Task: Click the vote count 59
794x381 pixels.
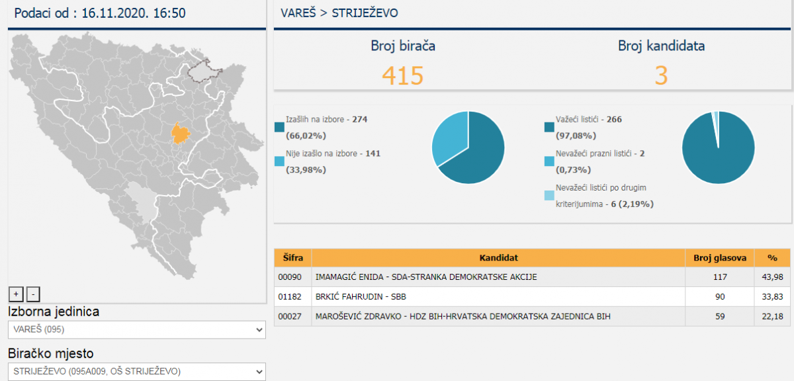Action: coord(720,316)
